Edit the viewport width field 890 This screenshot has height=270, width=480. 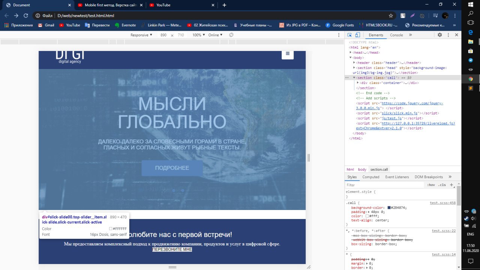point(163,35)
